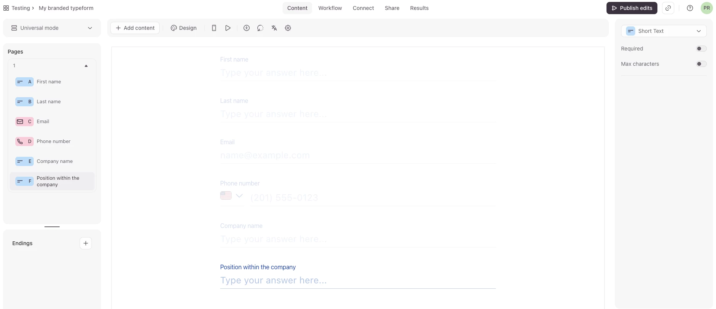Toggle the Required switch
Screen dimensions: 716x309
[701, 49]
